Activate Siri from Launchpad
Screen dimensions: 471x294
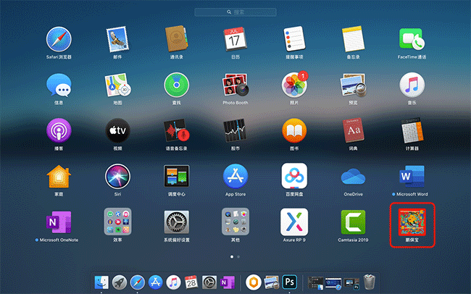pyautogui.click(x=117, y=177)
